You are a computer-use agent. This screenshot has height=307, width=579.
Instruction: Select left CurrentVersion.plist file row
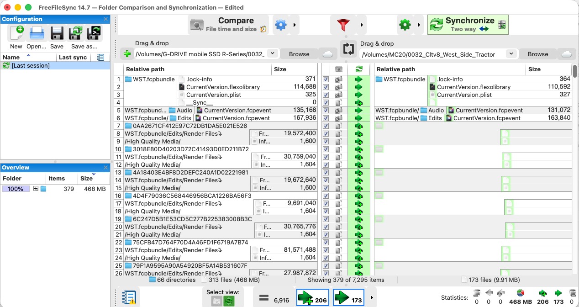point(247,95)
